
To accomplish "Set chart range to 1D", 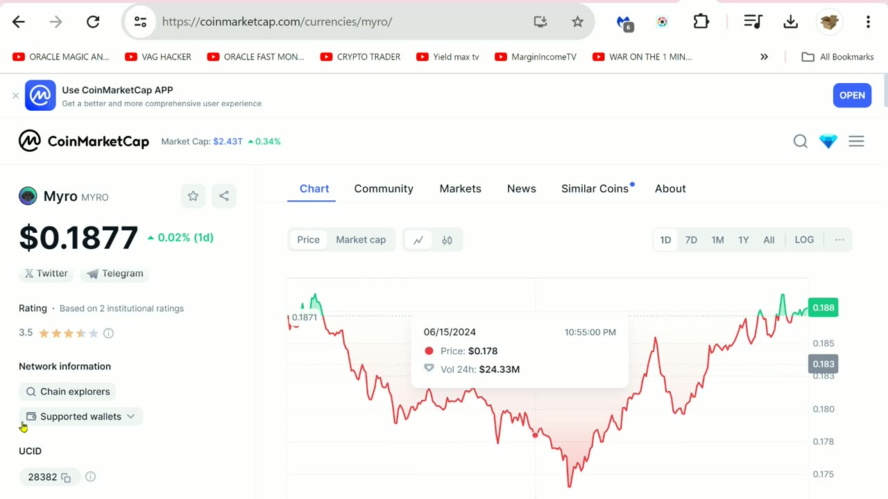I will point(665,240).
